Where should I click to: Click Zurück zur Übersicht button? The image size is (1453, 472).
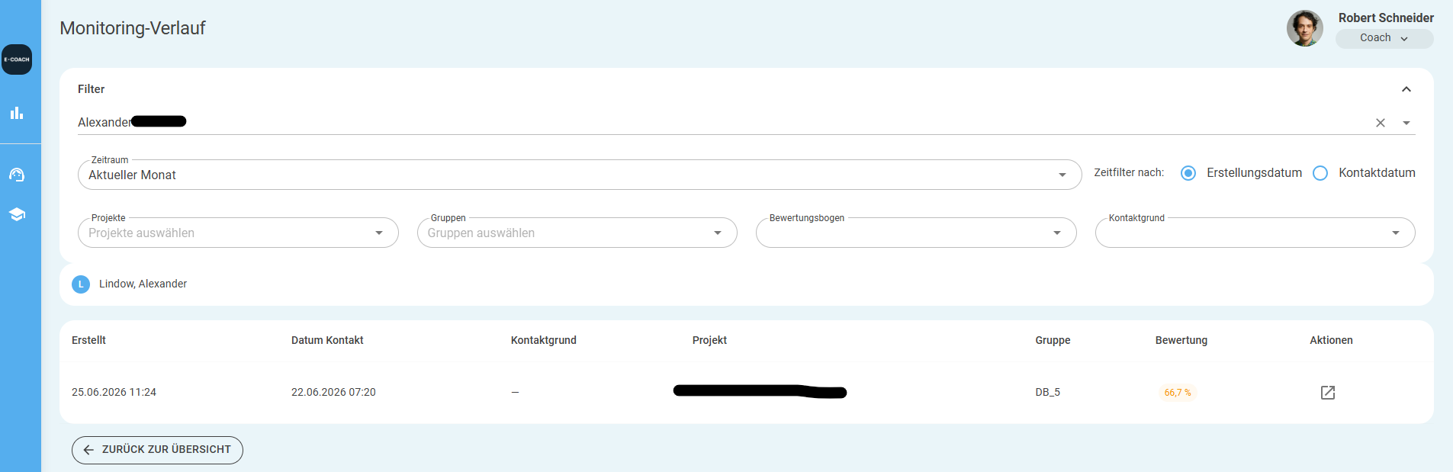157,450
